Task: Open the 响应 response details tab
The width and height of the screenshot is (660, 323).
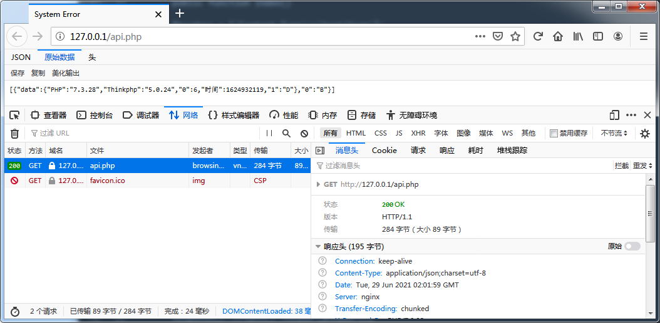Action: (447, 151)
